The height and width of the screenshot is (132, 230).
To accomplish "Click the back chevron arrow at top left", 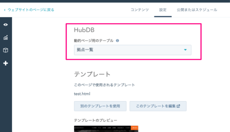I will 5,10.
